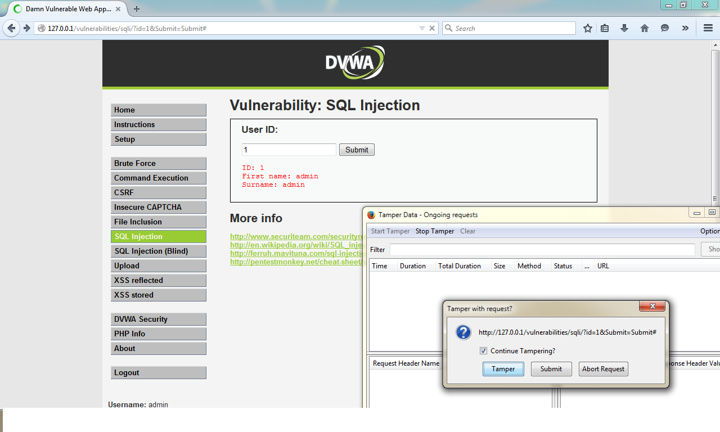Open the Firefox downloads arrow icon

tap(624, 28)
